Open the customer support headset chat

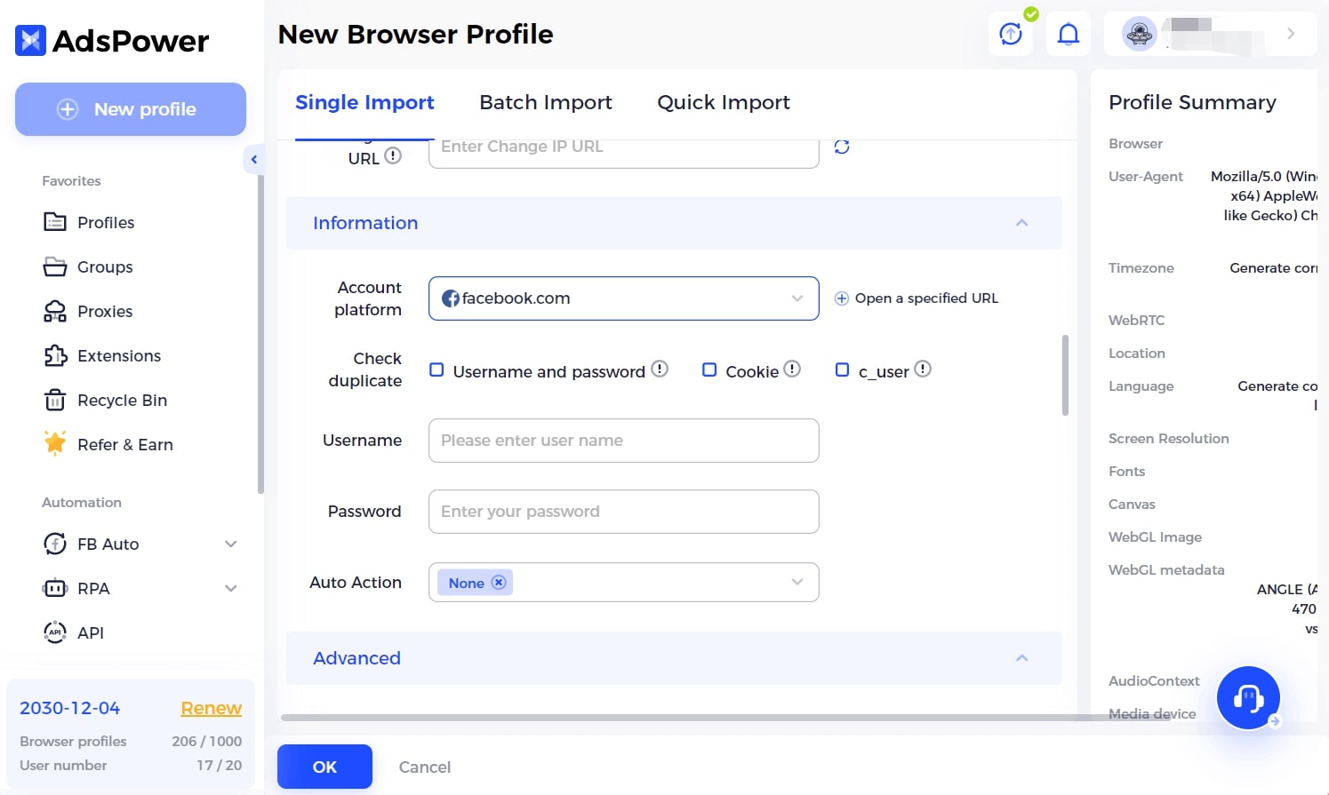[1247, 698]
